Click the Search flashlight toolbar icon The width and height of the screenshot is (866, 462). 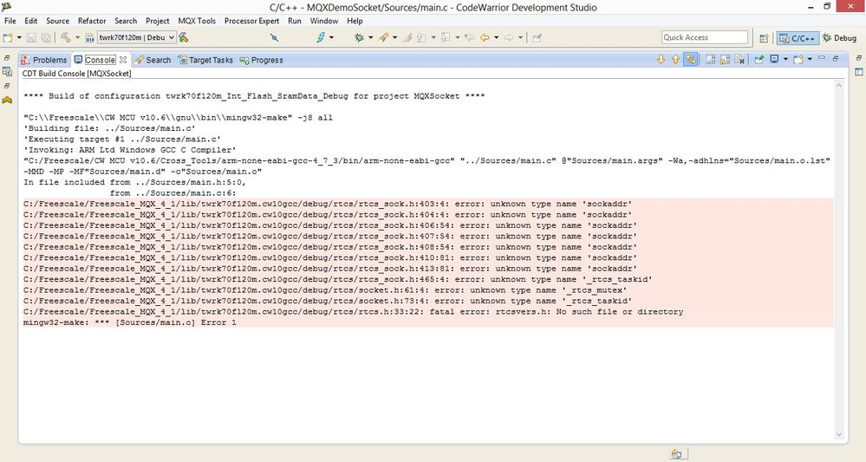[383, 37]
